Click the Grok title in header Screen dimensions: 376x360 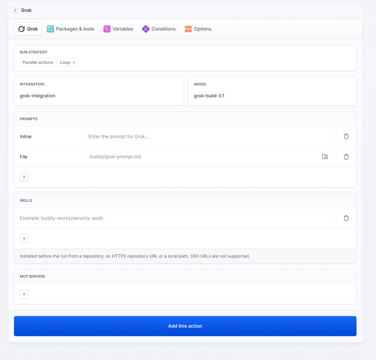tap(26, 10)
